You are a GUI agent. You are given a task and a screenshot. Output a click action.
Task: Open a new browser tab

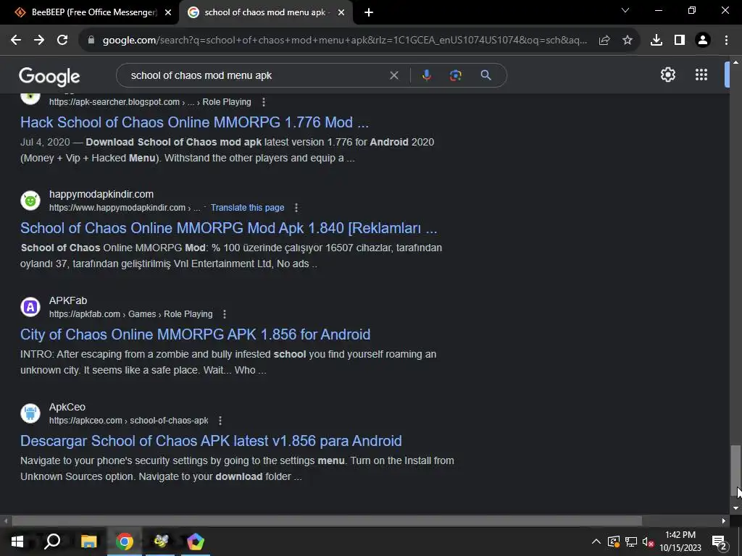click(369, 13)
